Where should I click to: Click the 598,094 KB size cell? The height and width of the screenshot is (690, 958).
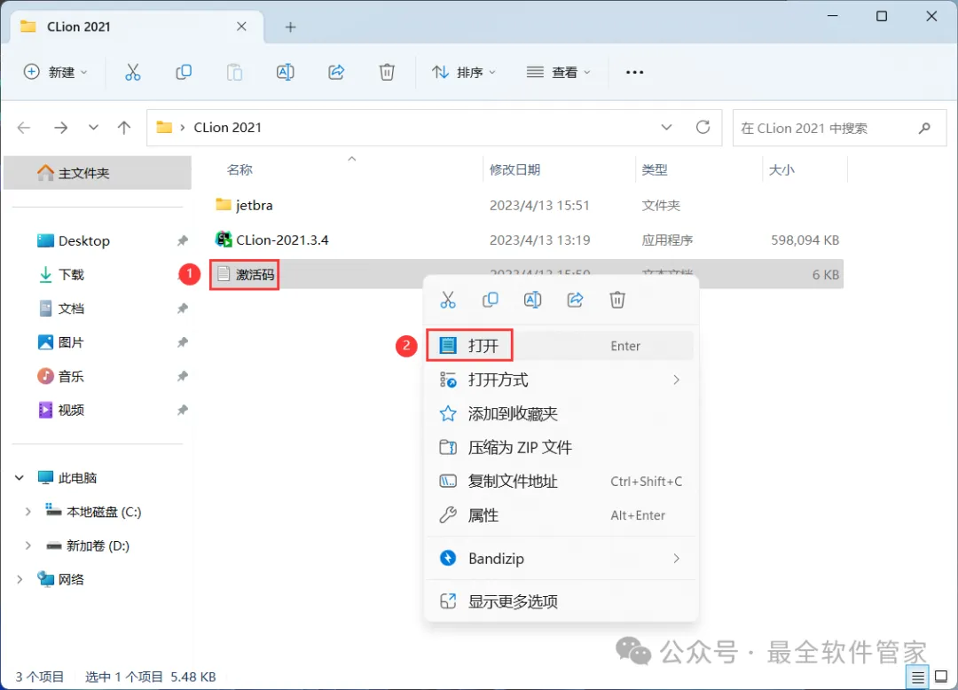pyautogui.click(x=805, y=240)
